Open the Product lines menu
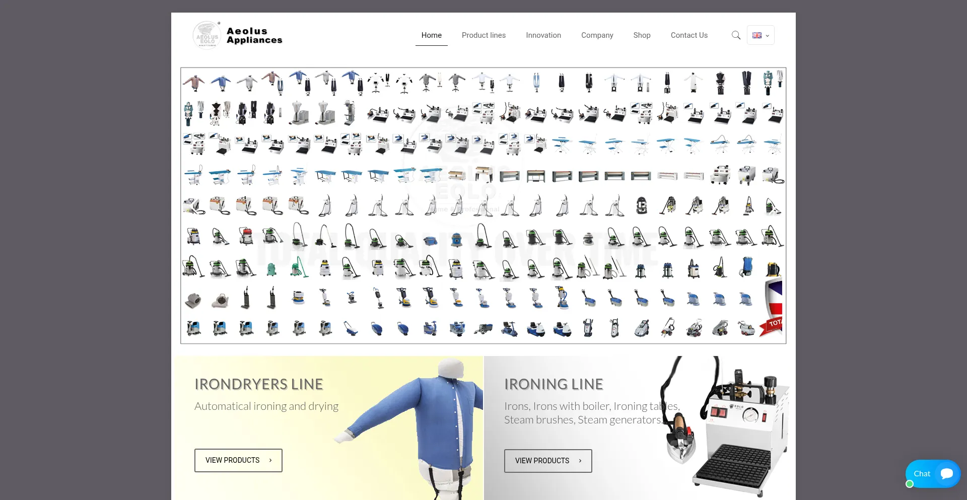 pos(483,35)
